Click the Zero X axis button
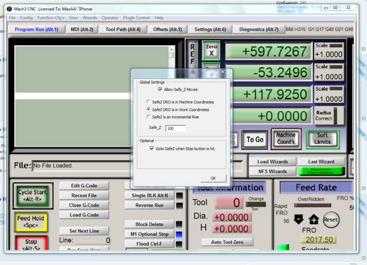The width and height of the screenshot is (367, 265). 211,50
